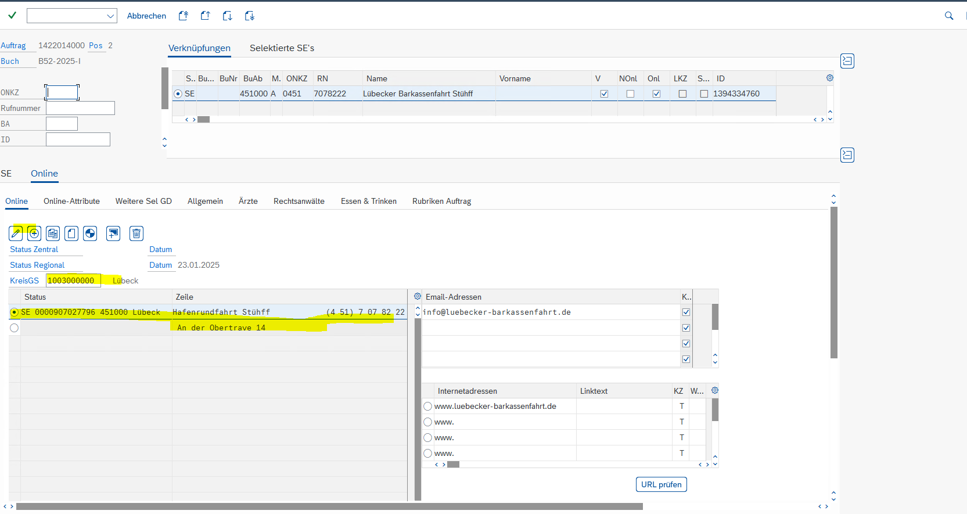Go to last page icon
Image resolution: width=967 pixels, height=514 pixels.
[249, 16]
